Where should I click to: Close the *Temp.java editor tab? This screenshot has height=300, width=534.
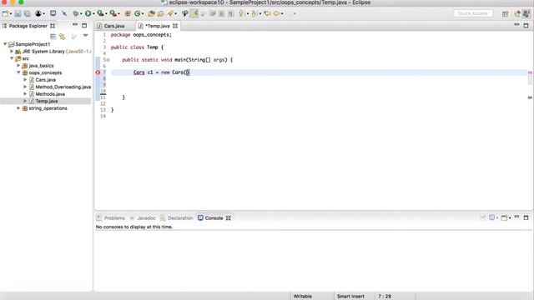click(175, 26)
